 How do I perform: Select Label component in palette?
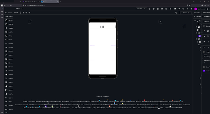tap(9, 40)
